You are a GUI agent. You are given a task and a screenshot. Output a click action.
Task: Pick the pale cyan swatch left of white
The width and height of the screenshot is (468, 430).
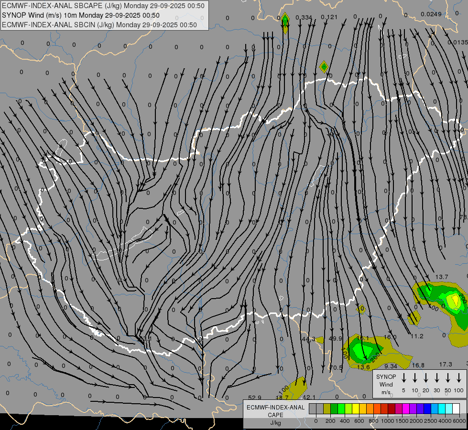pos(448,408)
